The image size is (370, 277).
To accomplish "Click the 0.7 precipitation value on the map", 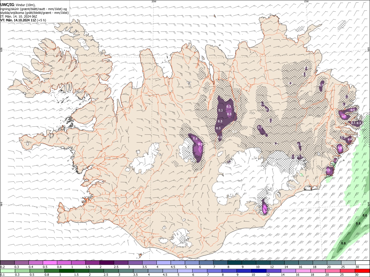I will (x=344, y=116).
